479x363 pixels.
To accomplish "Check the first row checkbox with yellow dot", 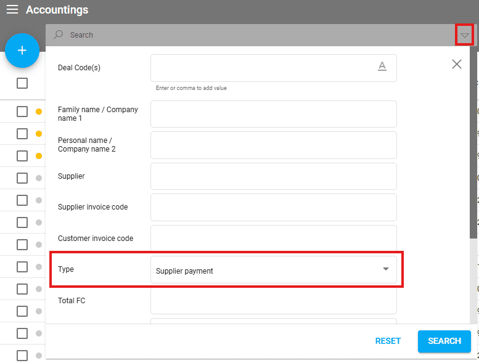I will point(22,112).
